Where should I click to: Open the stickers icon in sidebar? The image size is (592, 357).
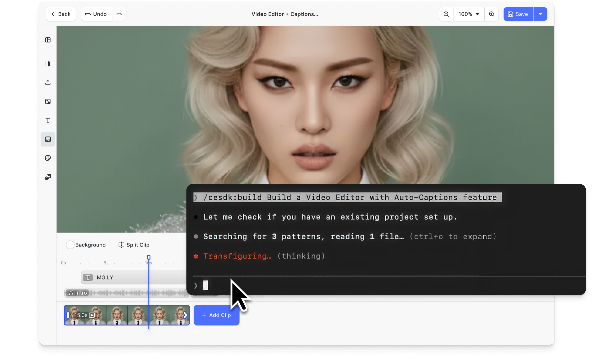[x=48, y=158]
